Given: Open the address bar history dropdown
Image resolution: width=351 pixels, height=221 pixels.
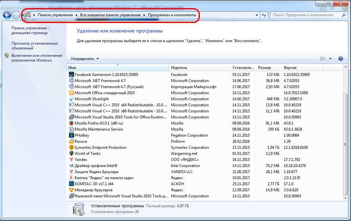Looking at the screenshot, I should point(256,15).
